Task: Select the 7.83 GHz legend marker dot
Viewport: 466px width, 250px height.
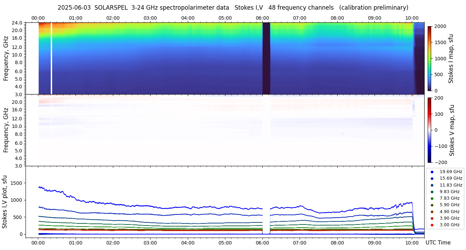Action: point(432,198)
